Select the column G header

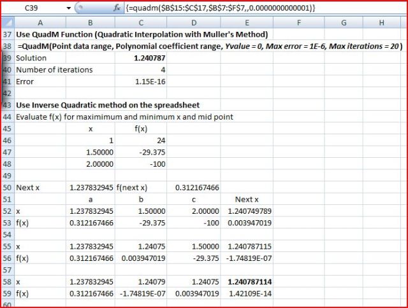[x=344, y=23]
